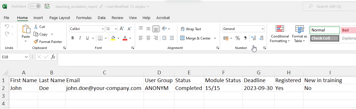
Task: Click Center horizontal alignment icon
Action: click(148, 38)
